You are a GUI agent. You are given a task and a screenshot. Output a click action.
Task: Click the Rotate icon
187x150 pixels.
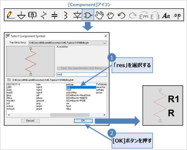click(x=144, y=15)
